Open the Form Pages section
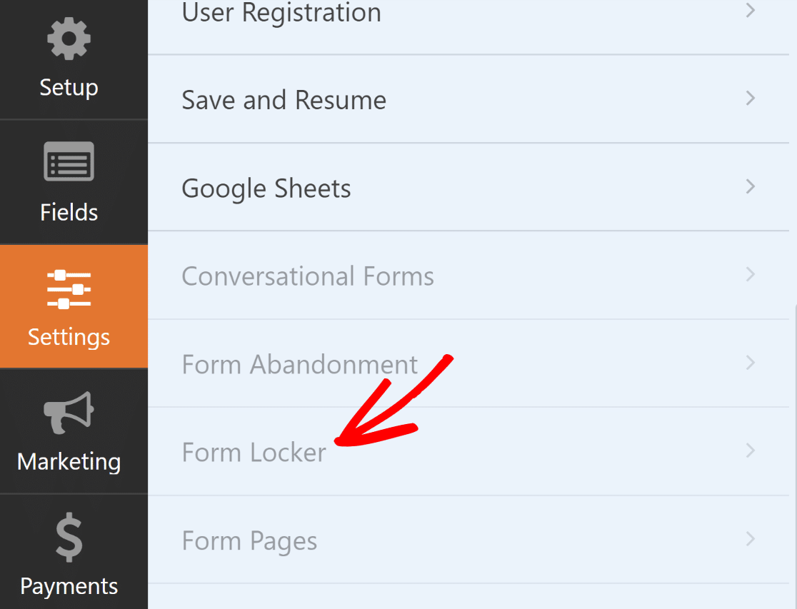 468,540
